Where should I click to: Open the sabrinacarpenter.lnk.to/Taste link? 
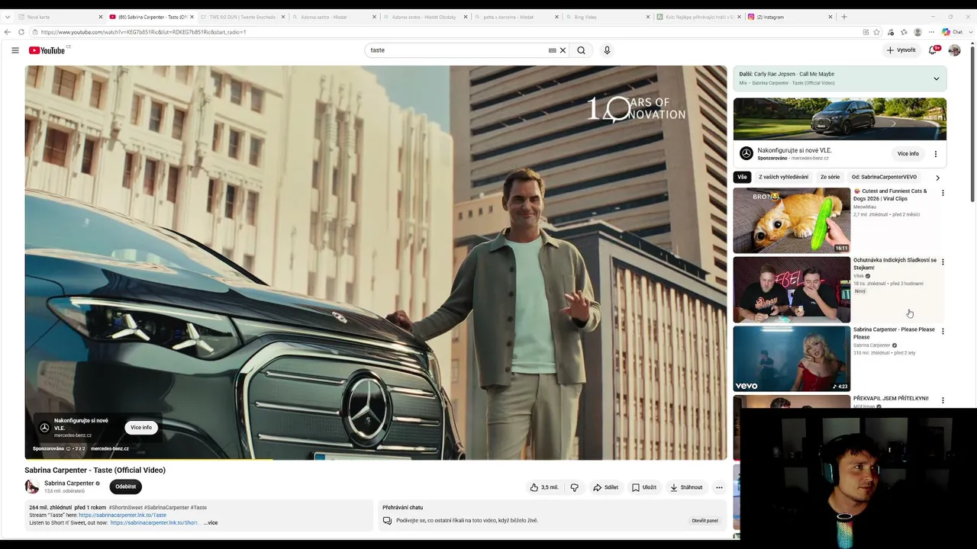pos(122,515)
